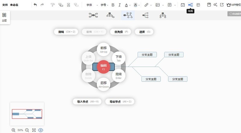Expand the hyperlink dropdown arrow
Image resolution: width=241 pixels, height=133 pixels.
coord(151,5)
